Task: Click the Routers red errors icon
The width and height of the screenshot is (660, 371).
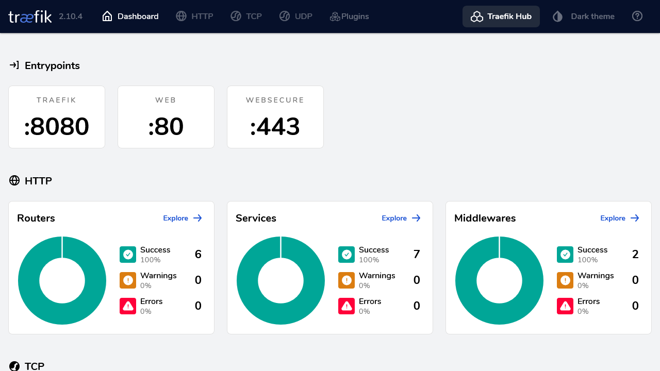Action: [x=128, y=306]
